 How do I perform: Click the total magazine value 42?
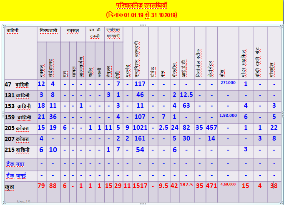click(x=174, y=186)
